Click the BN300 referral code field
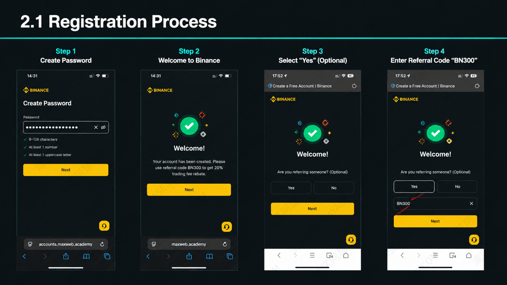 coord(435,204)
